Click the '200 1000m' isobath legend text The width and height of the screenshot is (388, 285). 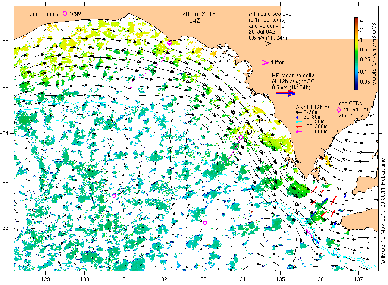click(44, 15)
